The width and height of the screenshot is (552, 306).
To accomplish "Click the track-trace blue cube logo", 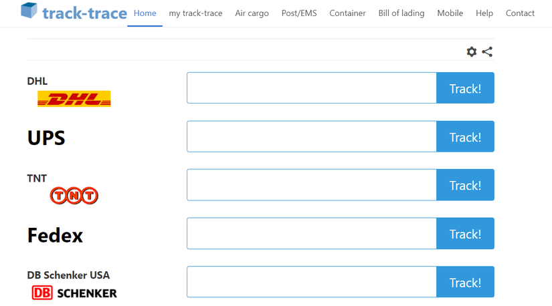I will click(29, 11).
